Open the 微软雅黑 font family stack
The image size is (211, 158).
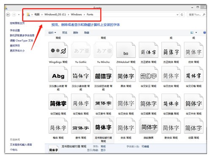pyautogui.click(x=149, y=126)
